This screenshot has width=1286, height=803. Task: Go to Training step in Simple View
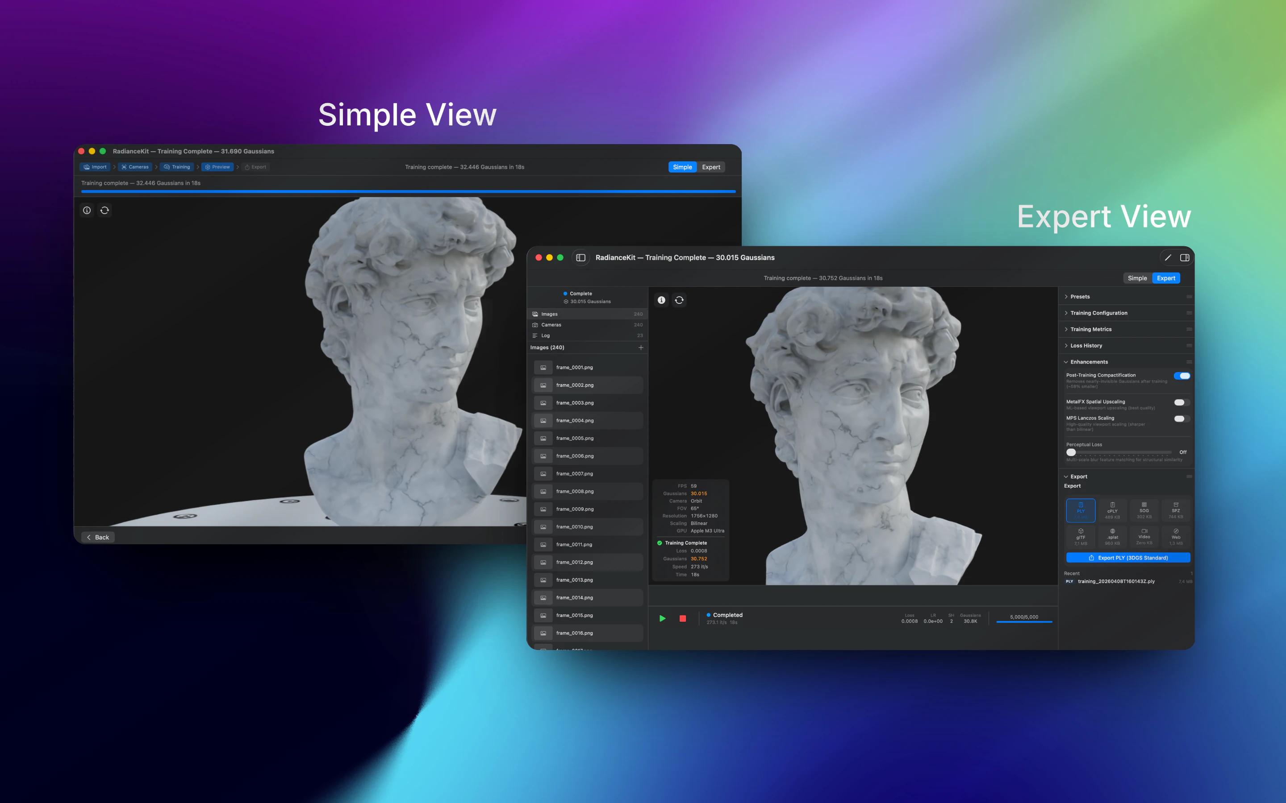(177, 167)
